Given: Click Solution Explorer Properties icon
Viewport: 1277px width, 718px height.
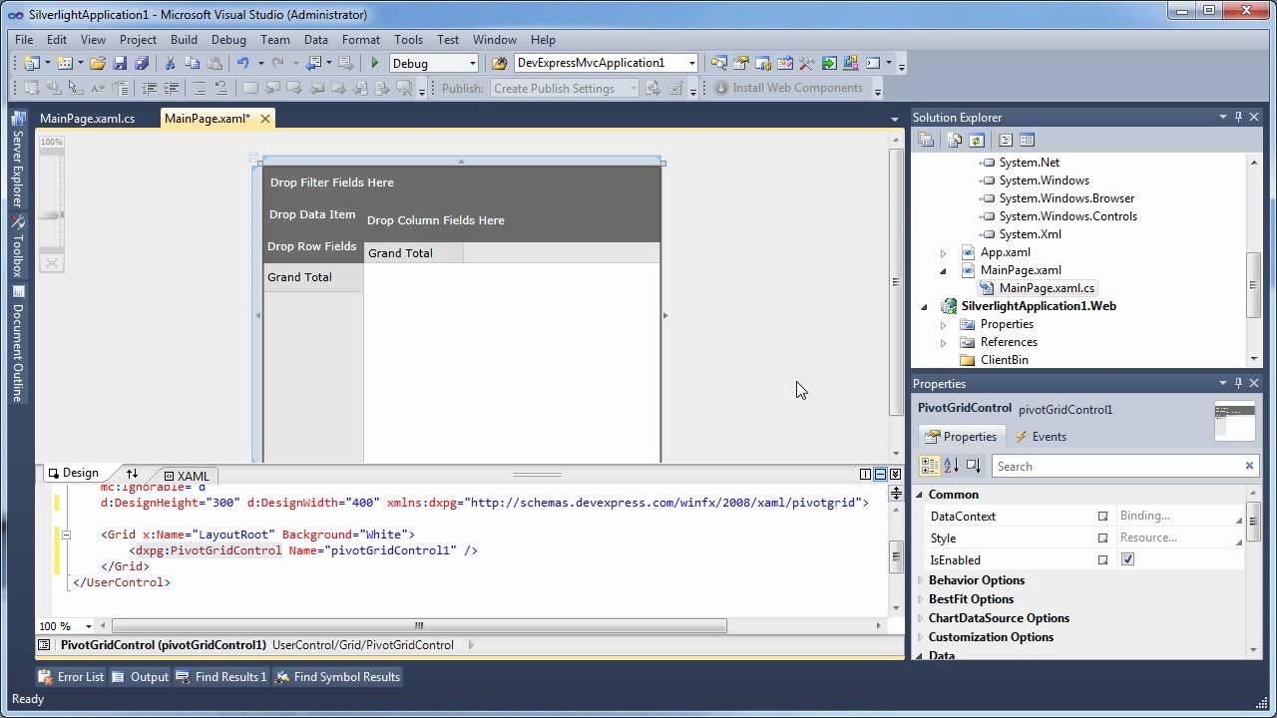Looking at the screenshot, I should (926, 141).
